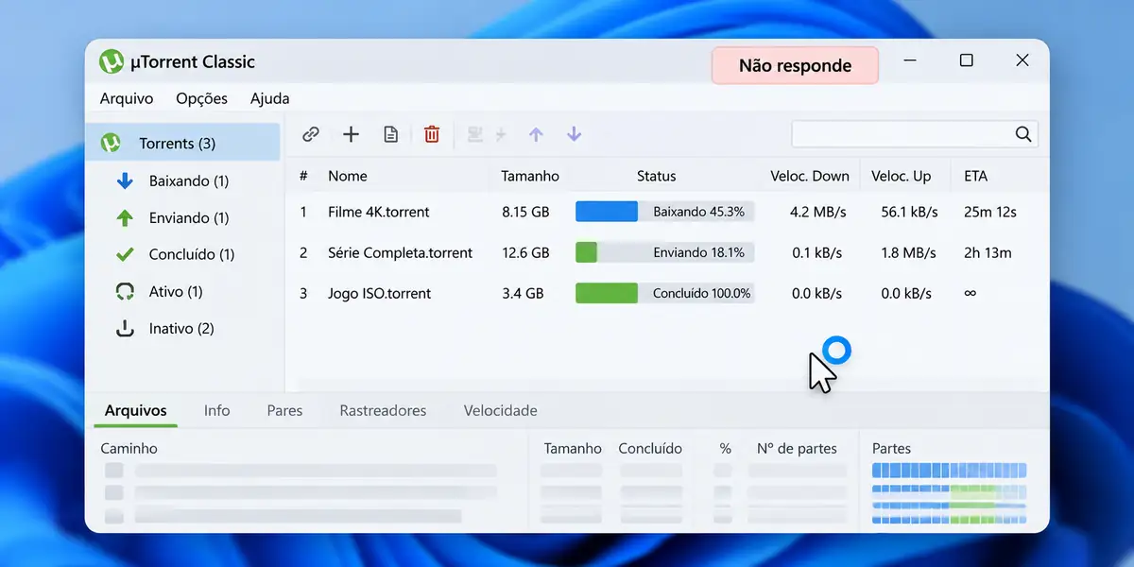The image size is (1134, 567).
Task: Click the search magnifier icon
Action: tap(1023, 134)
